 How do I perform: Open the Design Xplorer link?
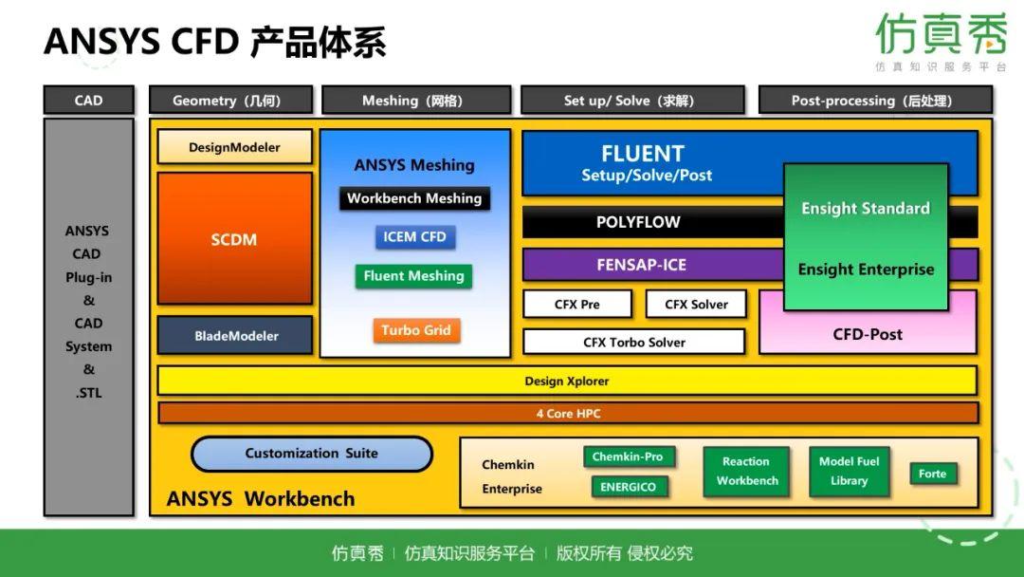click(569, 381)
